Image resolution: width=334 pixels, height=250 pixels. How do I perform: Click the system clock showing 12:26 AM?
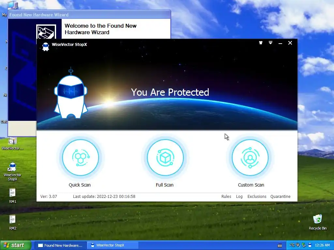(322, 245)
